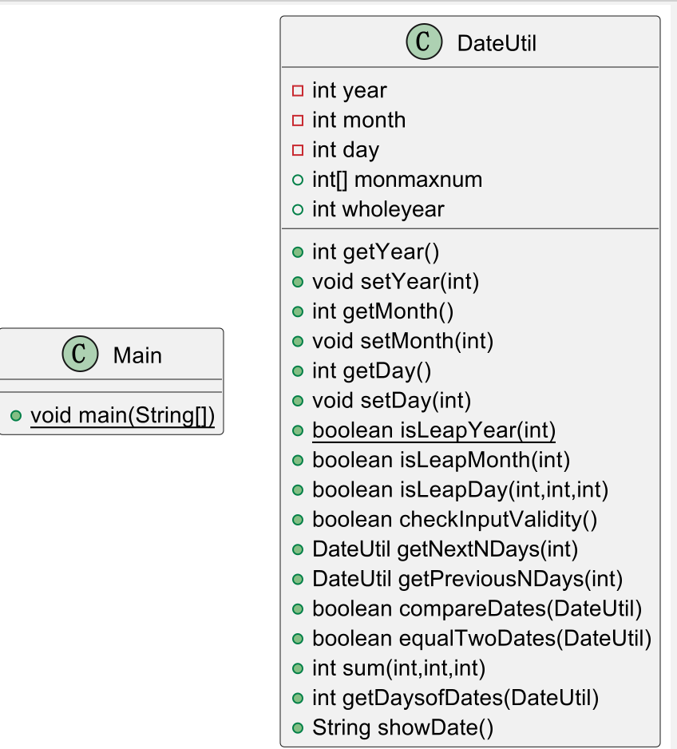The width and height of the screenshot is (677, 749).
Task: Select the getNextNDays(int) method entry
Action: pos(445,549)
